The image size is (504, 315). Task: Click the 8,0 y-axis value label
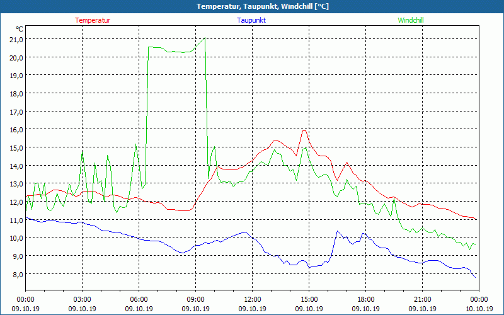pos(17,274)
